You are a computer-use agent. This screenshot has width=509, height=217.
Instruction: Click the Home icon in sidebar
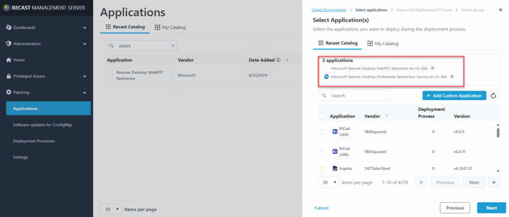coord(8,60)
